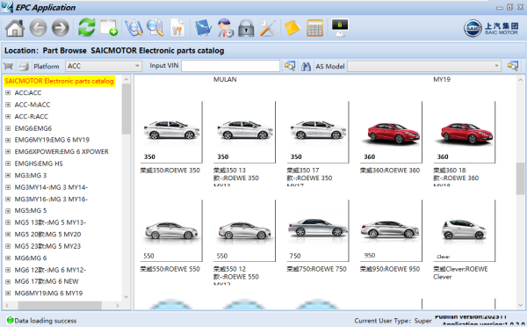This screenshot has height=327, width=527.
Task: Open the drawing search magnifier icon
Action: coord(134,28)
